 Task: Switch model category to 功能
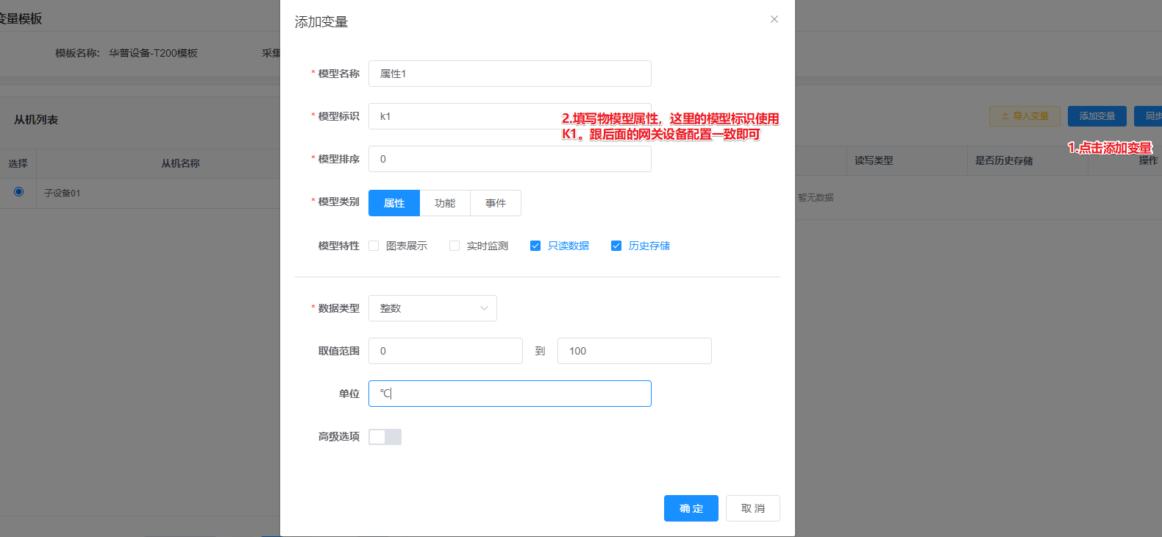pos(444,203)
